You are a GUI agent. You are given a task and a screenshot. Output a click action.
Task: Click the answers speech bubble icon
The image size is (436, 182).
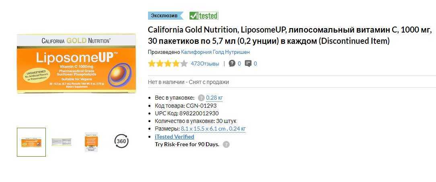[x=248, y=63]
